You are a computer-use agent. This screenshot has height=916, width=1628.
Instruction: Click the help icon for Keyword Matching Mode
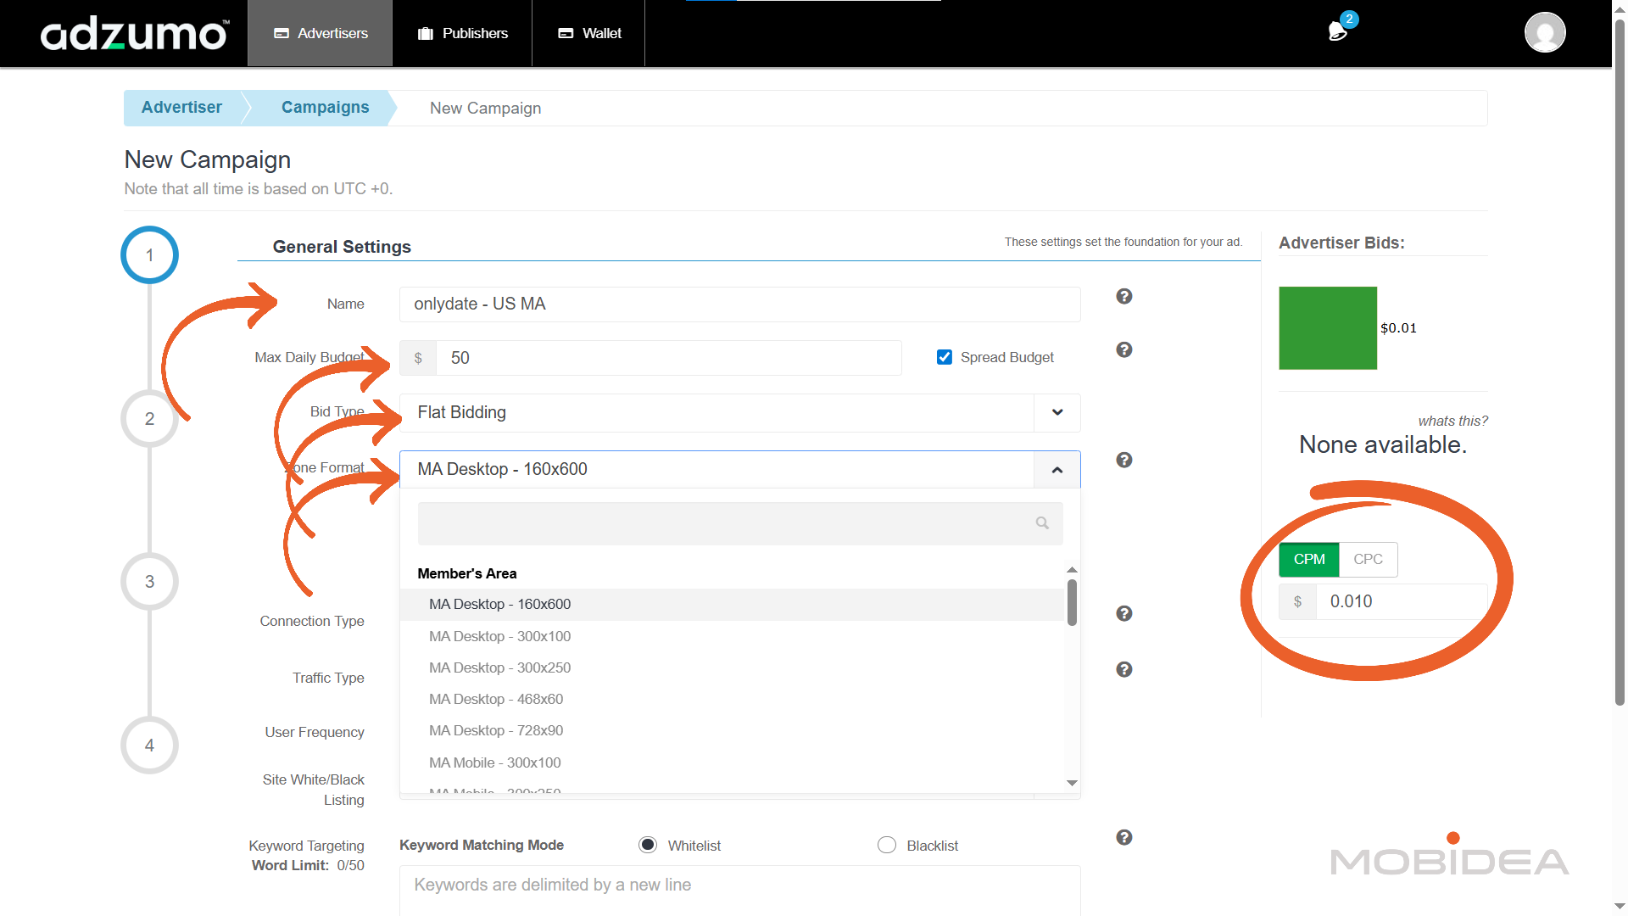pyautogui.click(x=1124, y=837)
